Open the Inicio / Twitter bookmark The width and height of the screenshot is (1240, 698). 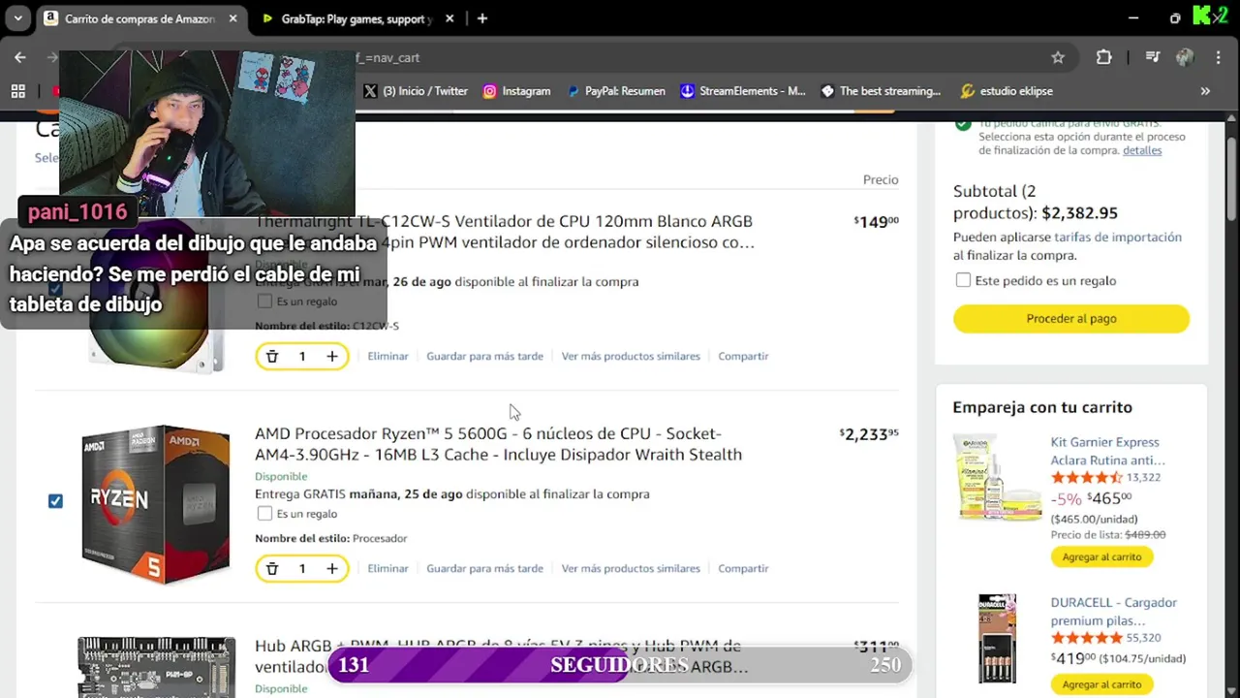tap(416, 91)
